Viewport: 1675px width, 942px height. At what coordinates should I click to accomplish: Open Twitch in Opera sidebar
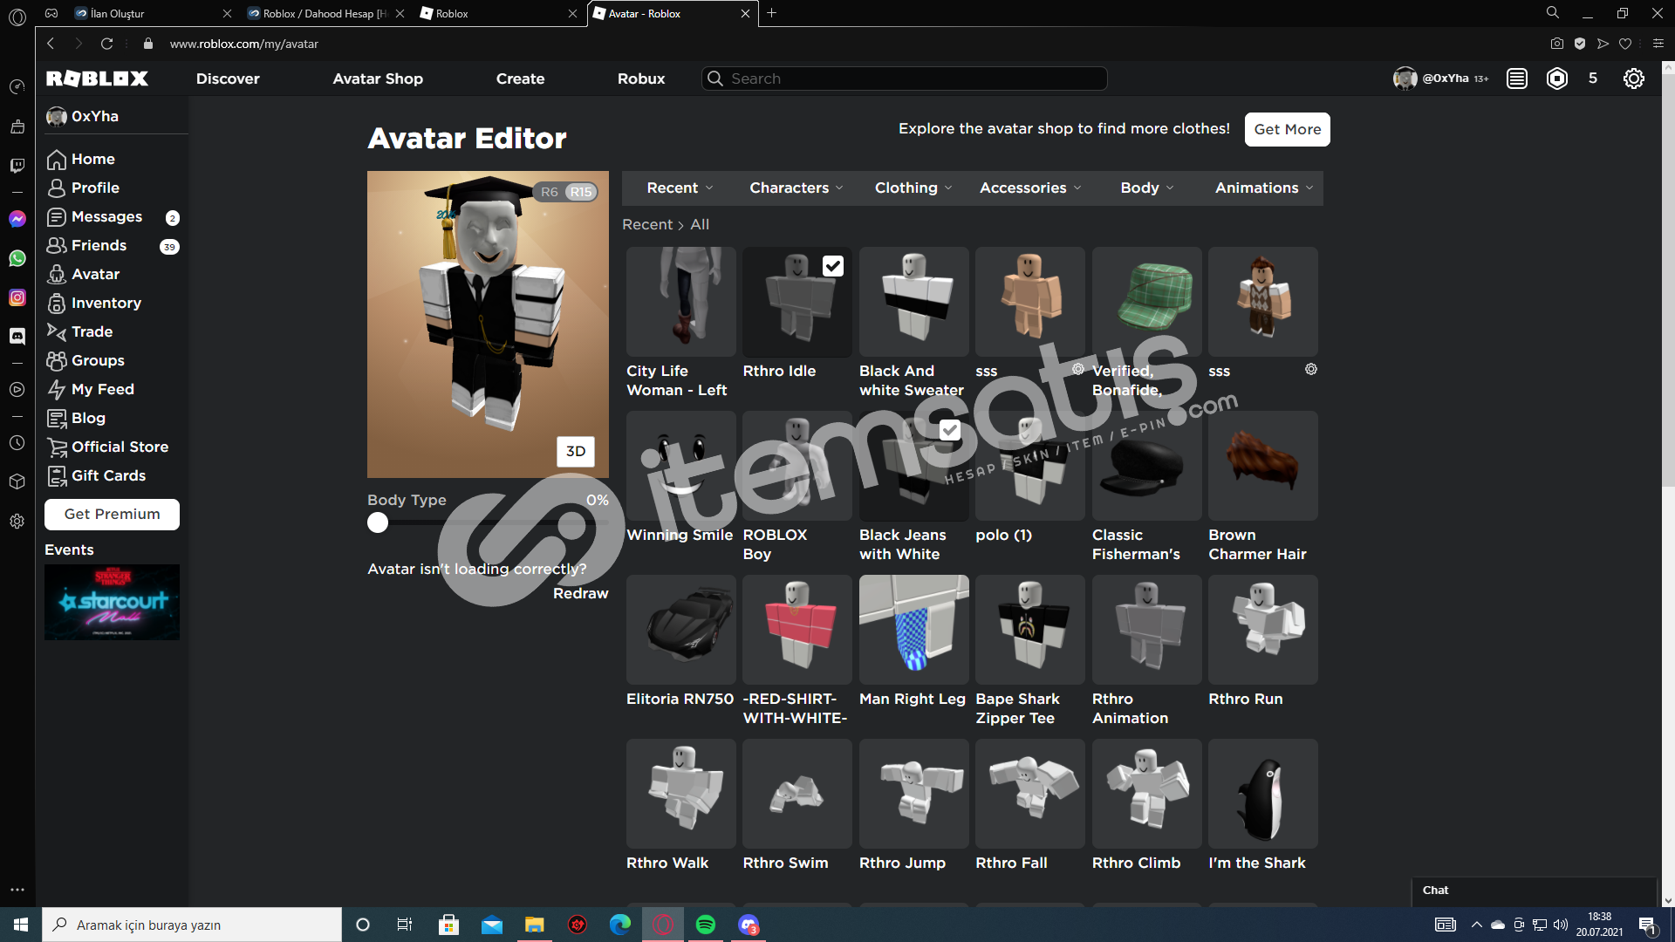17,166
